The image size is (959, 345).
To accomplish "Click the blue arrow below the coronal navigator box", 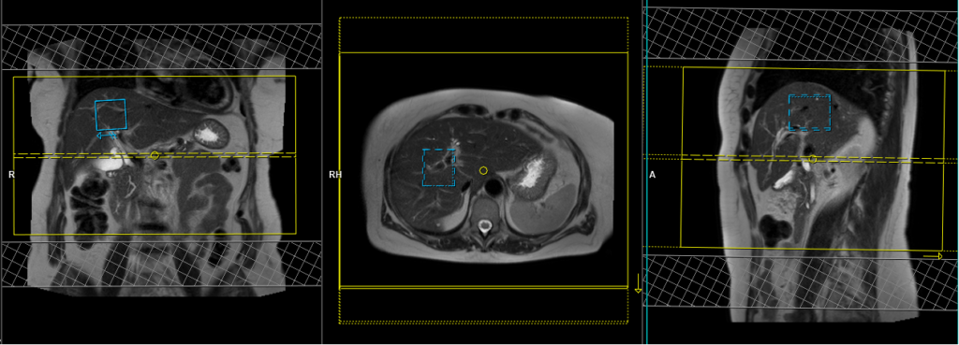I will (x=107, y=135).
